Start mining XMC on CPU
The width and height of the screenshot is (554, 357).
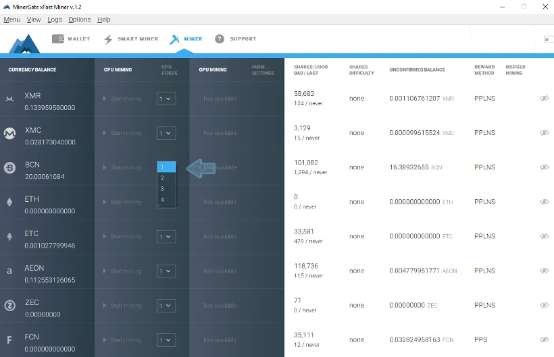(122, 133)
